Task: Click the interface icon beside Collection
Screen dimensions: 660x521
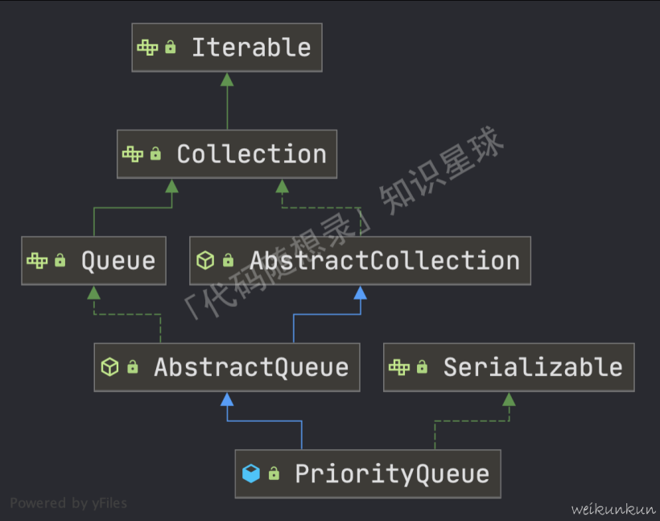Action: click(133, 154)
